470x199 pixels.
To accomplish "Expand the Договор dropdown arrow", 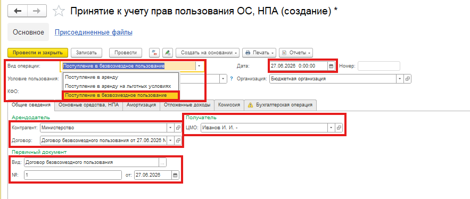I will click(x=170, y=140).
